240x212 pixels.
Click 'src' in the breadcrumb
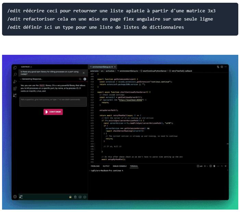point(102,71)
